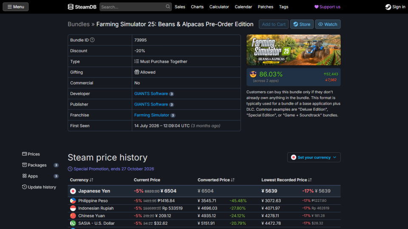Click the SASIA U.S. Dollar flag icon
The height and width of the screenshot is (229, 408).
[73, 223]
